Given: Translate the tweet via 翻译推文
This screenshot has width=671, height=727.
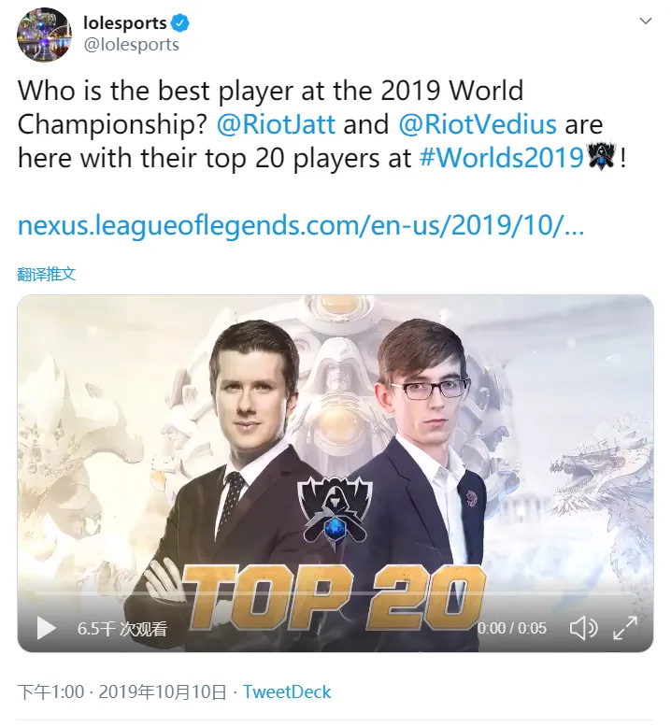Looking at the screenshot, I should pos(46,274).
